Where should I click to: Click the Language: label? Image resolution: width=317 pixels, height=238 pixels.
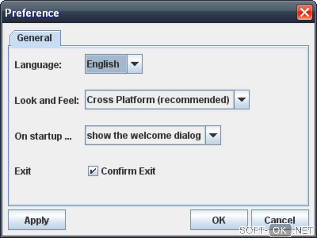pos(38,65)
